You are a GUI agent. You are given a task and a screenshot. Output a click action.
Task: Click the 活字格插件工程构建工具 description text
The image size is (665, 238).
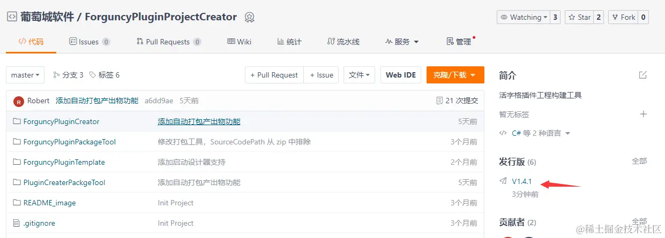pyautogui.click(x=540, y=95)
